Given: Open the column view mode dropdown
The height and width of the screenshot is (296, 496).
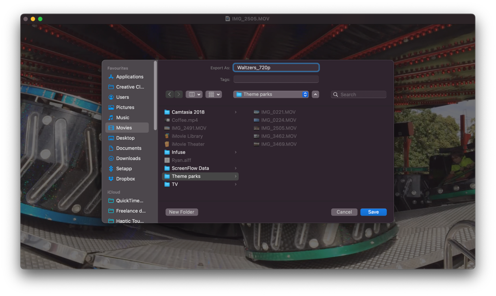Looking at the screenshot, I should click(x=194, y=95).
